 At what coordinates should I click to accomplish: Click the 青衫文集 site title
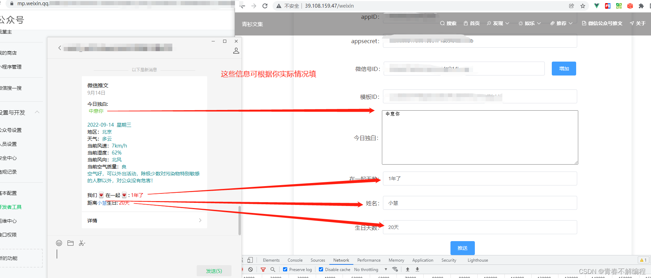[252, 24]
